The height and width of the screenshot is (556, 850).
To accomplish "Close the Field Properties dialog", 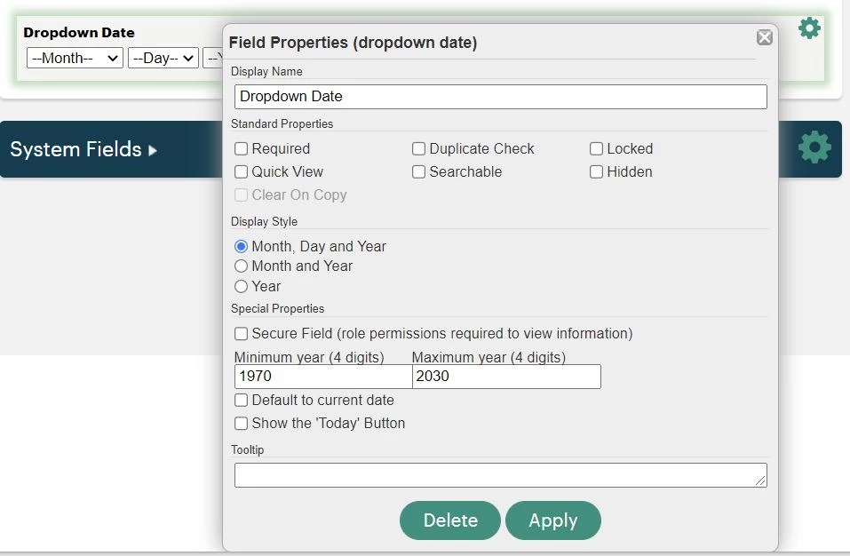I will [765, 37].
